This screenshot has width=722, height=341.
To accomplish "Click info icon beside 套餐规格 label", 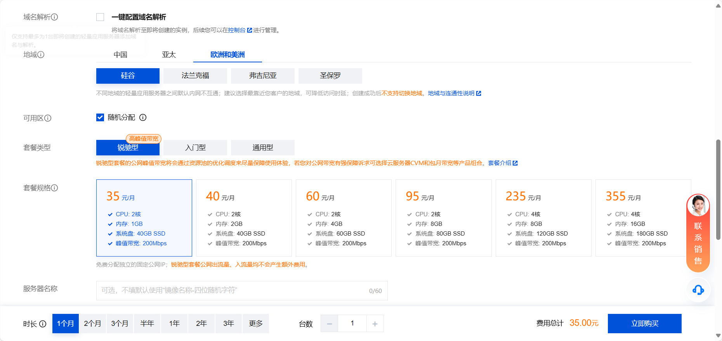I will point(55,188).
